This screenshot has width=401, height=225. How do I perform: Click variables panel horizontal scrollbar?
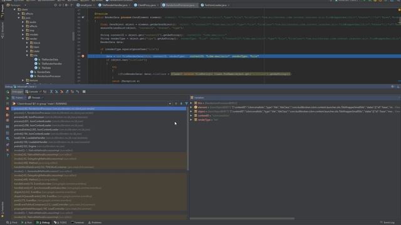tap(242, 219)
